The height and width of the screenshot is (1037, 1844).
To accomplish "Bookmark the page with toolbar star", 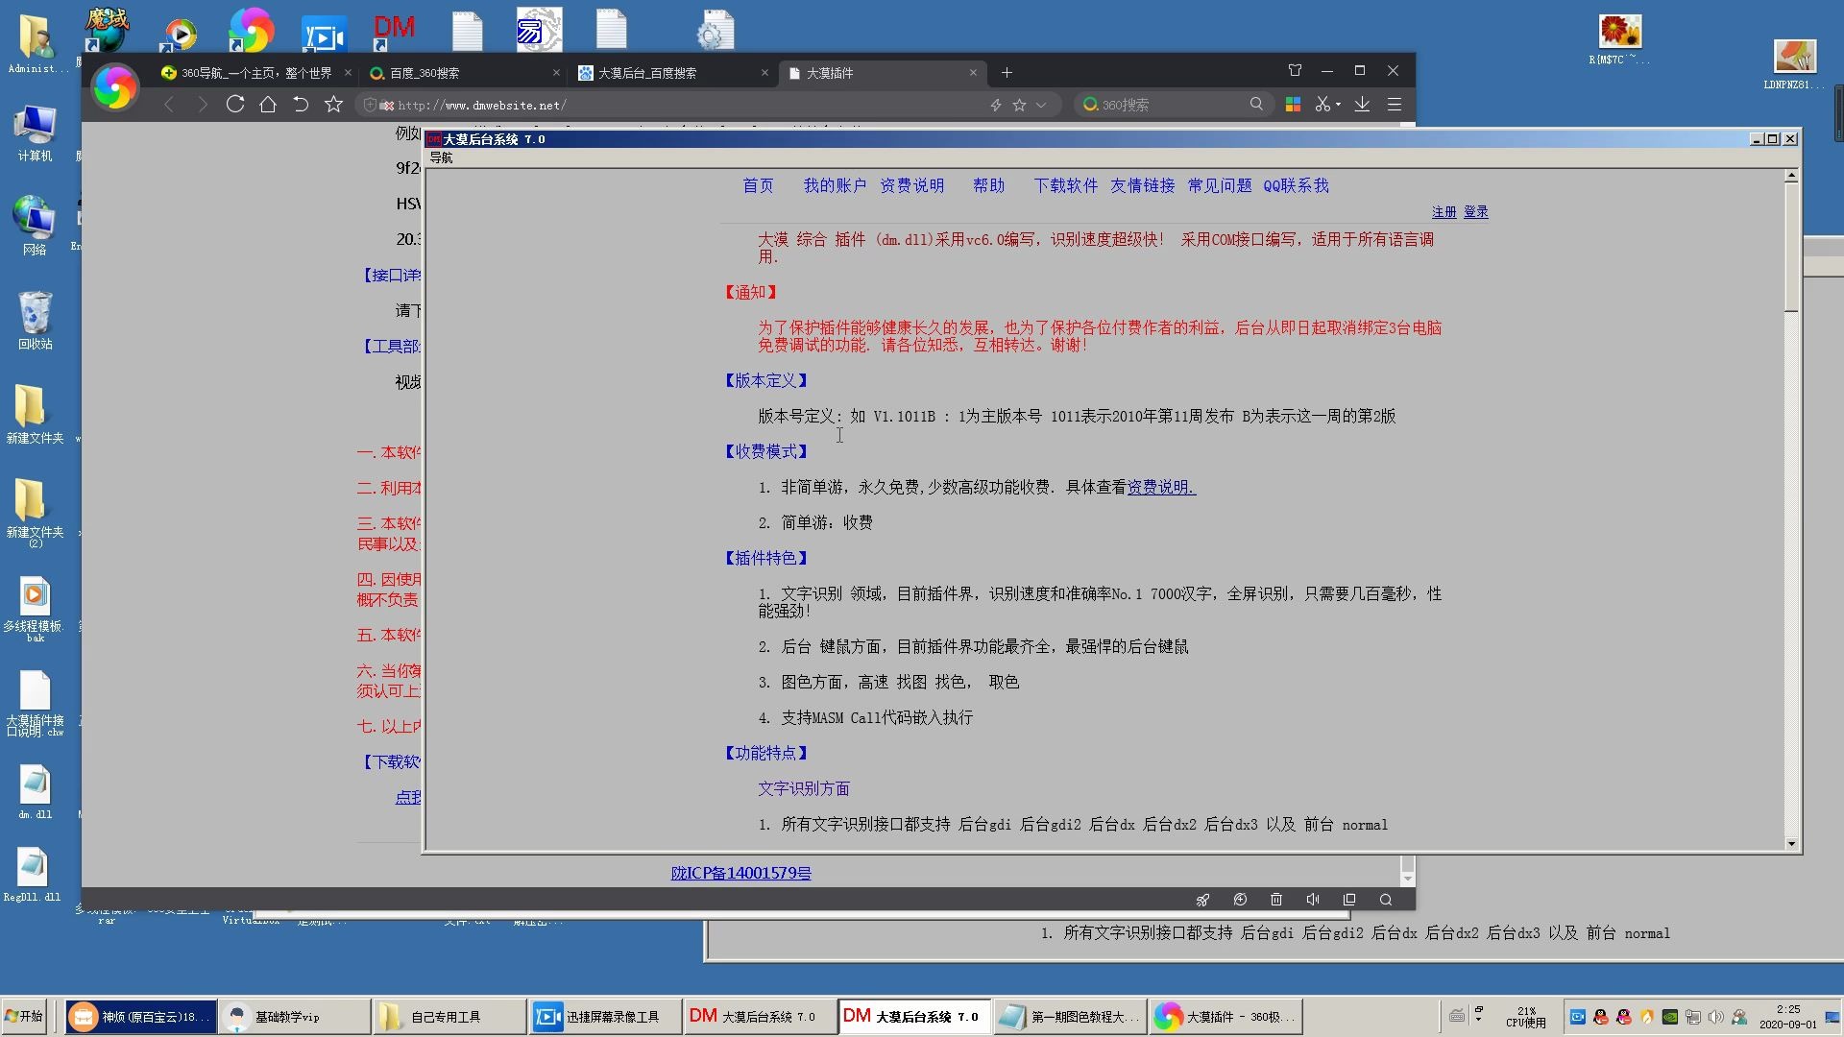I will coord(333,105).
